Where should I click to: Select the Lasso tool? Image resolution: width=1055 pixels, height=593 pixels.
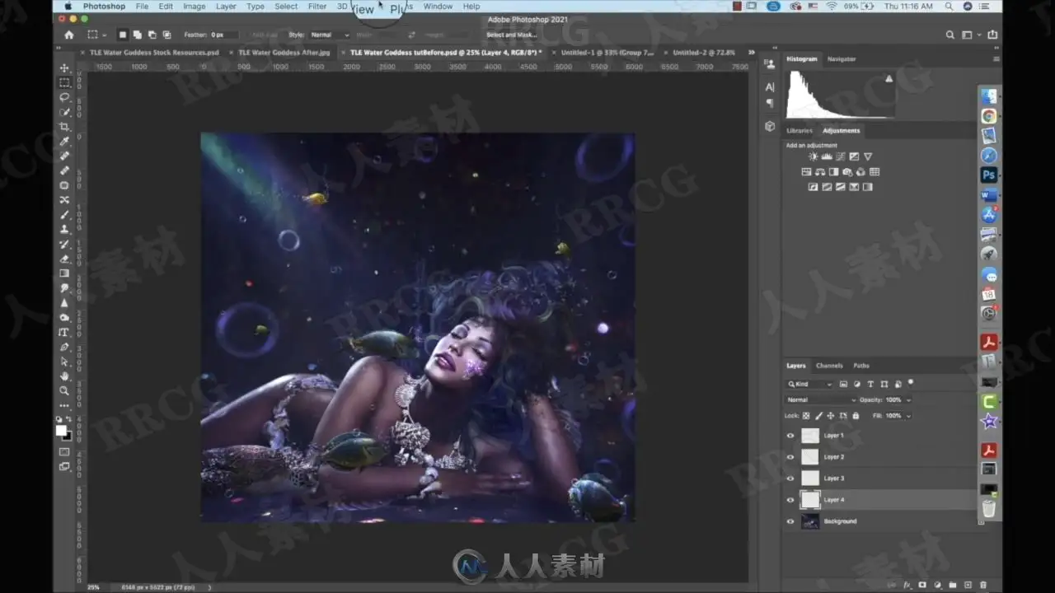pyautogui.click(x=64, y=97)
